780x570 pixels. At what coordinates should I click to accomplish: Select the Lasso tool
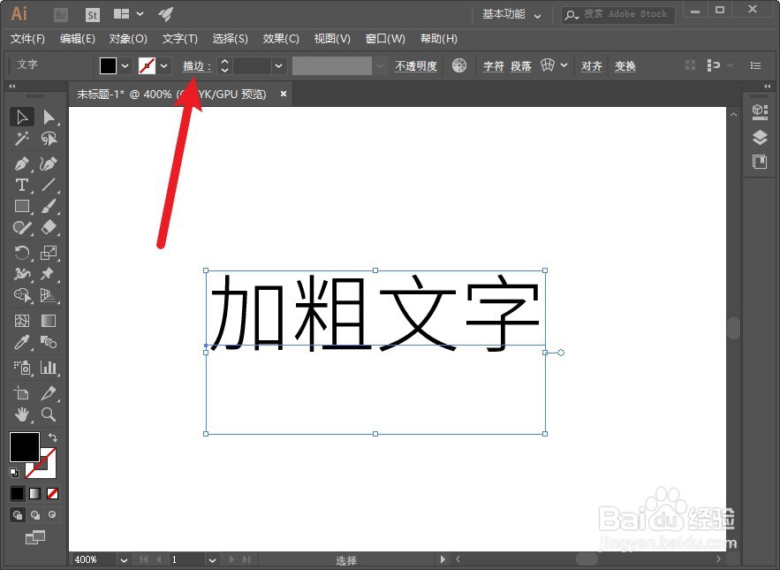(49, 139)
